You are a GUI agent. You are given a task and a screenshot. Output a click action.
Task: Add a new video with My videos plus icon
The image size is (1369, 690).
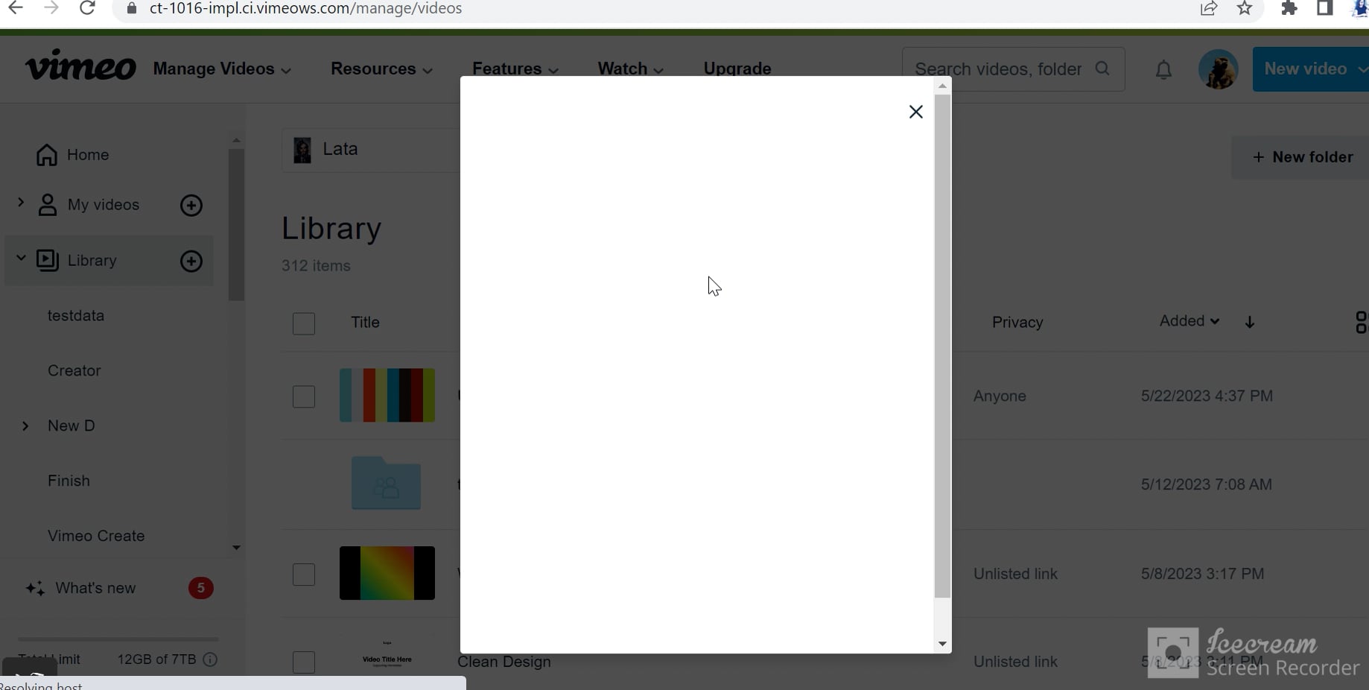click(191, 206)
